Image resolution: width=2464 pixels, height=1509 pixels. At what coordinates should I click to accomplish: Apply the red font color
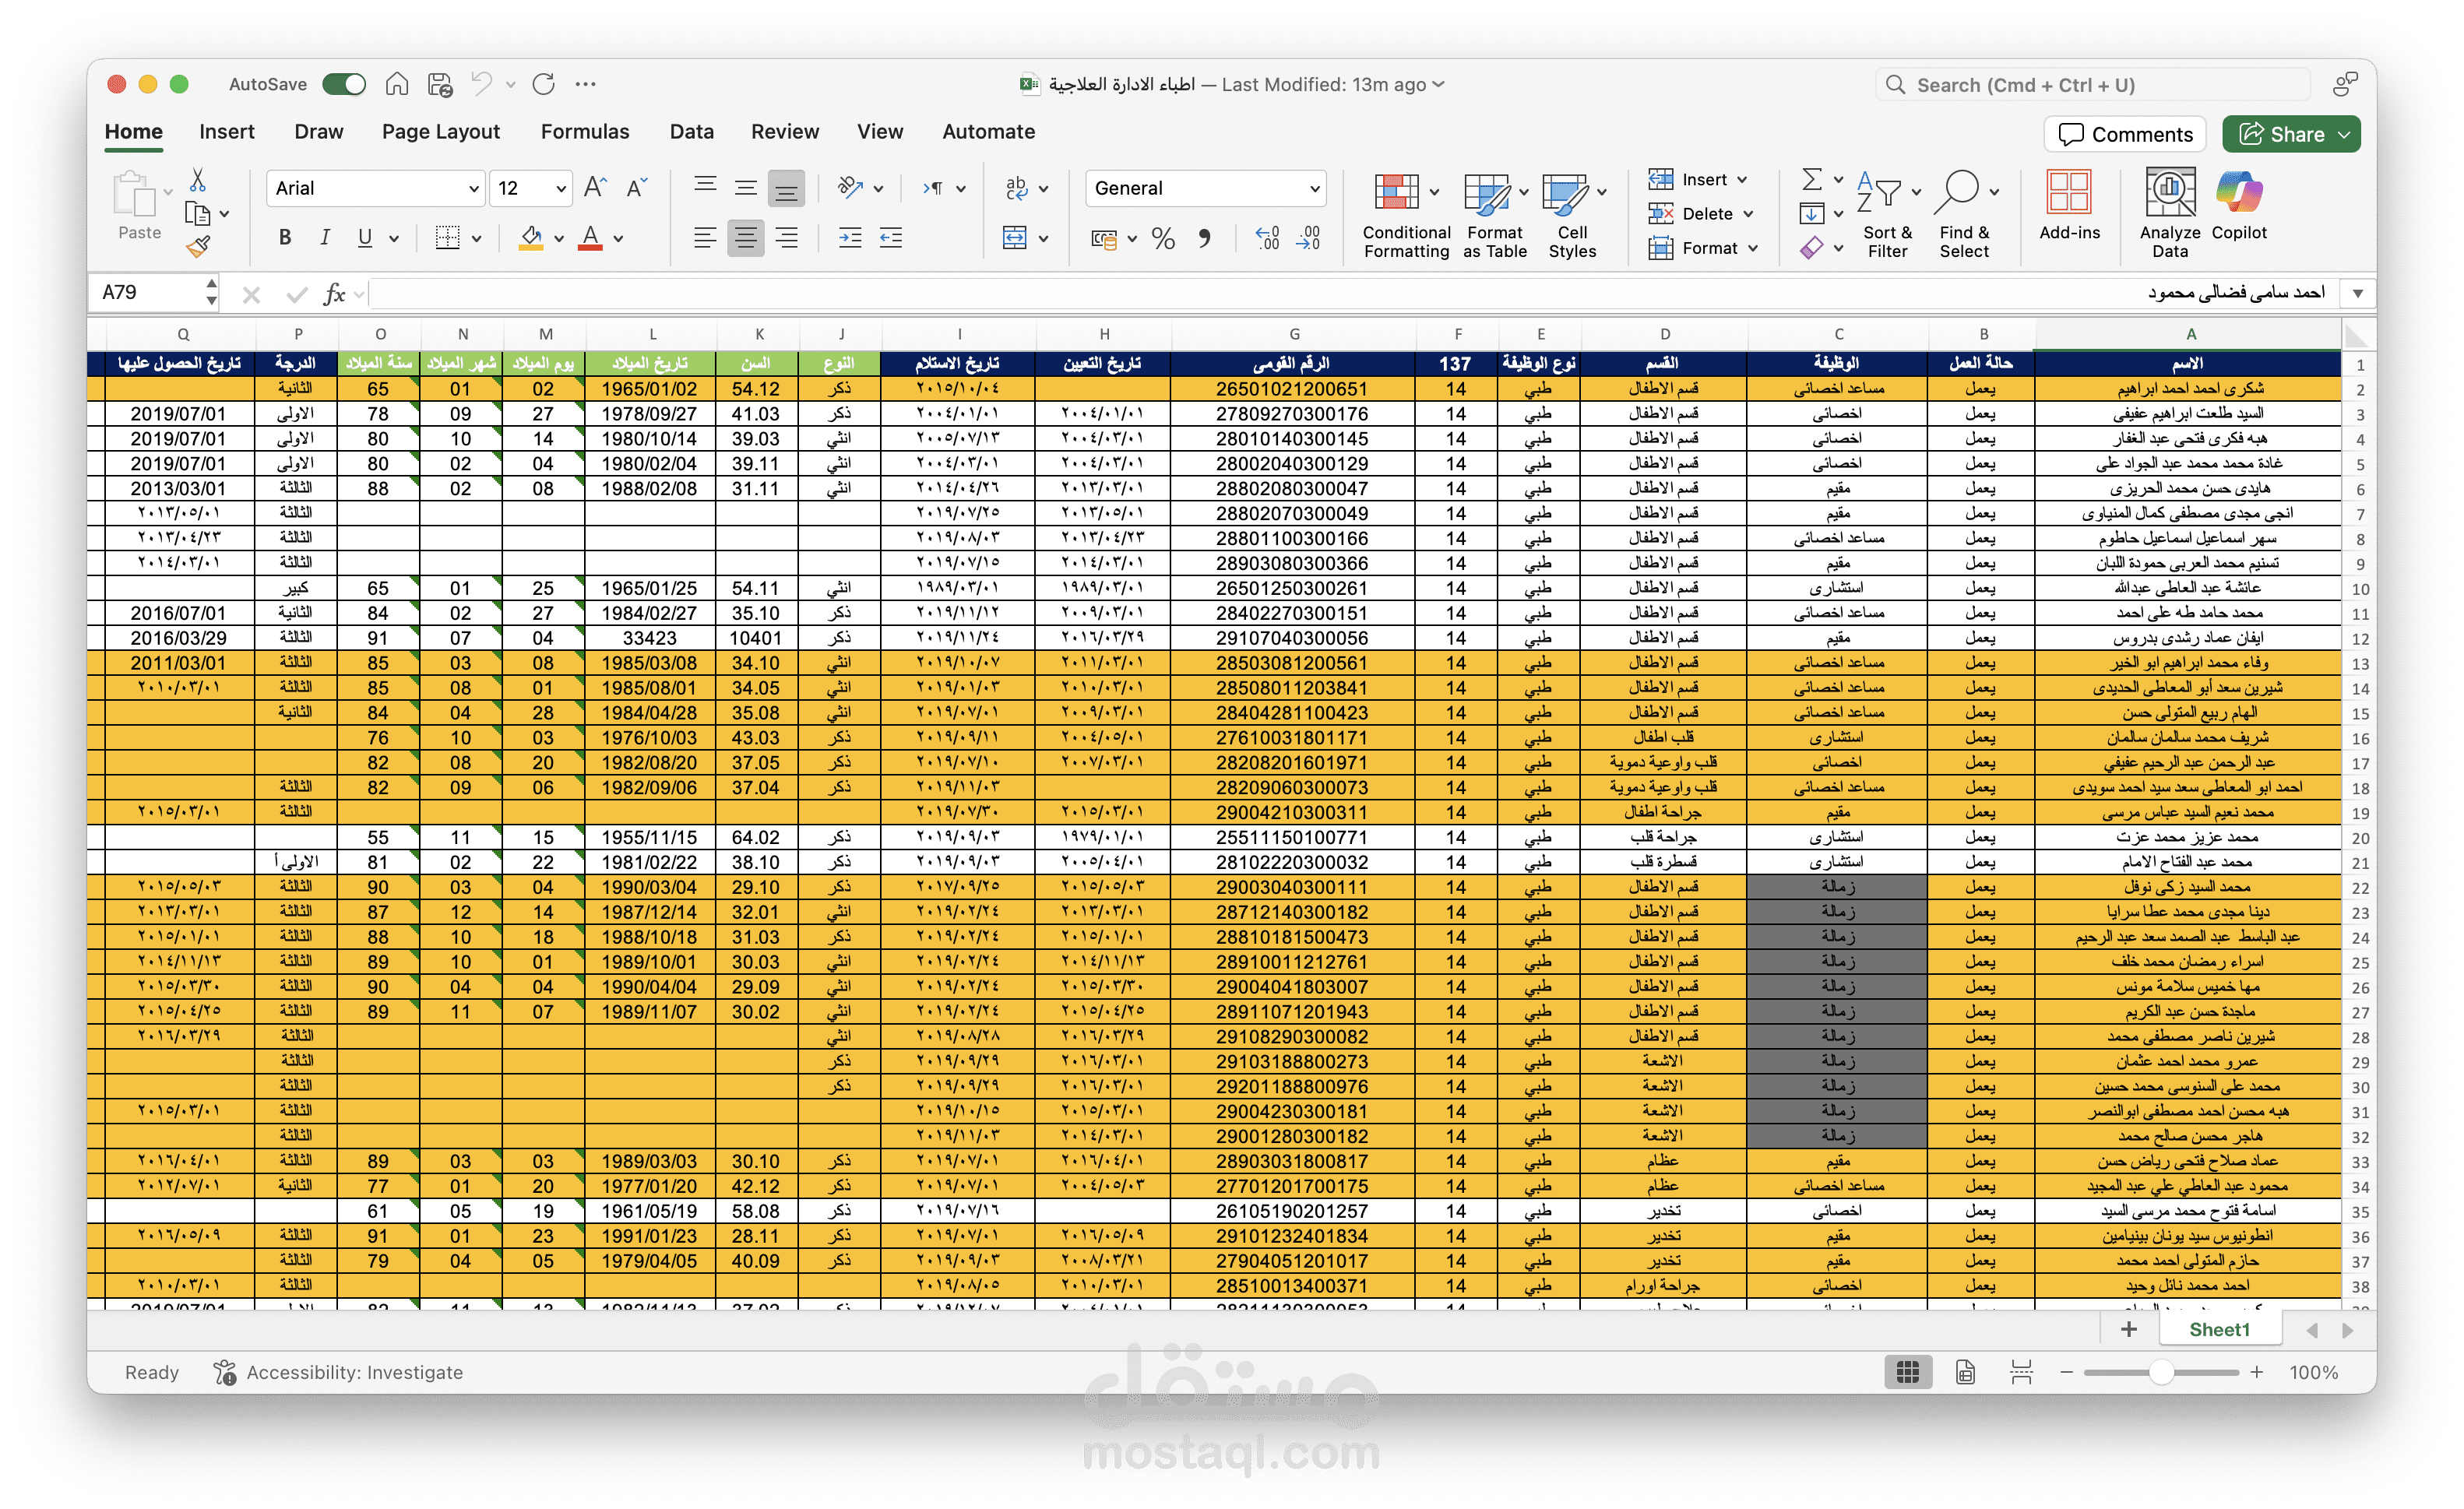coord(591,238)
